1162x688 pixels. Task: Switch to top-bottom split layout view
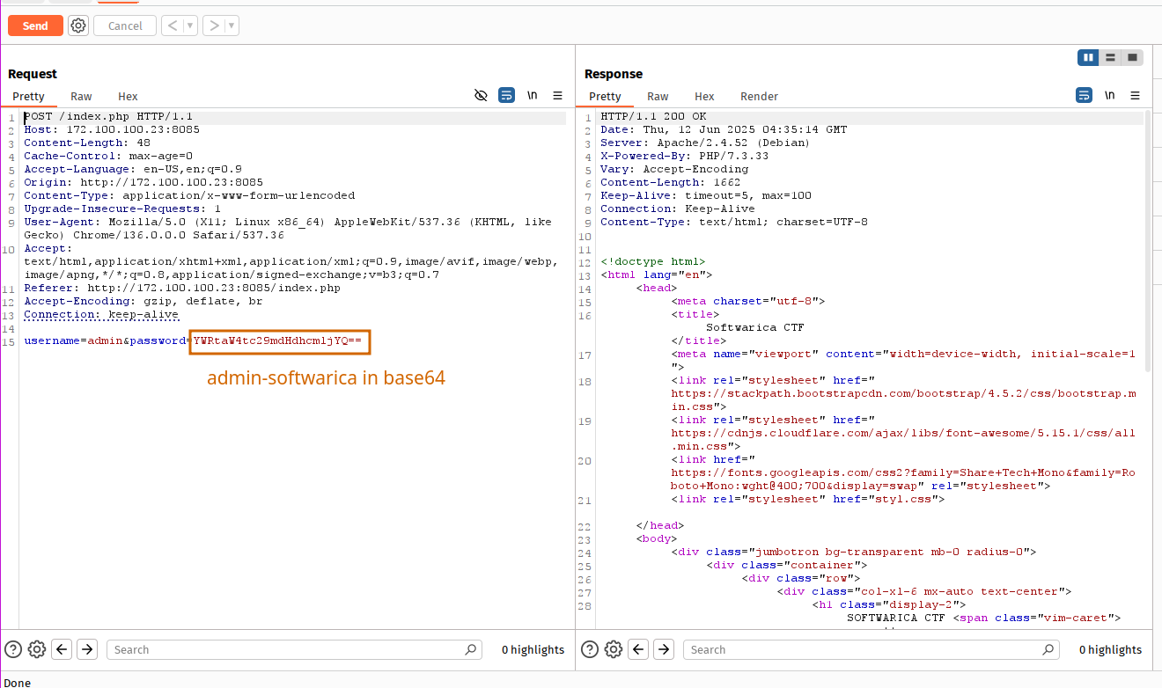tap(1111, 57)
